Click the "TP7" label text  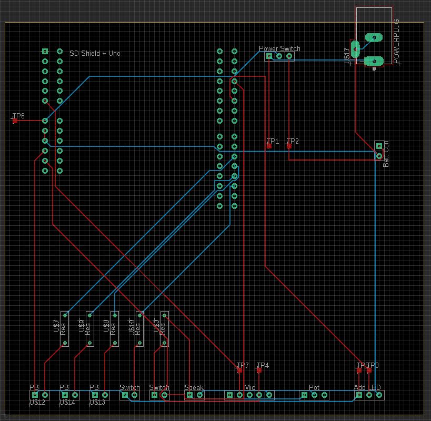click(x=243, y=365)
